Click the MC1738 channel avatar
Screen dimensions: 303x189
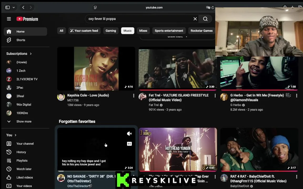(61, 97)
